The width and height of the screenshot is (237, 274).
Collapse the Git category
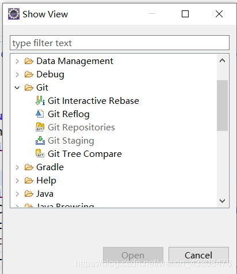pos(17,88)
